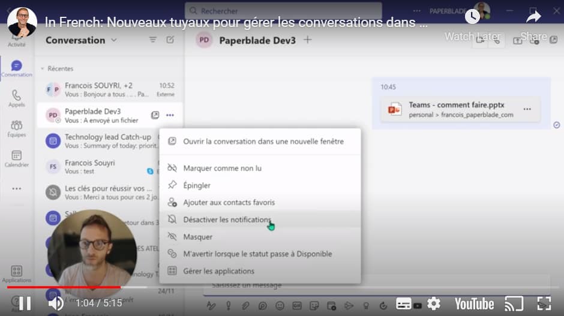
Task: Open YouTube settings gear icon
Action: point(433,303)
